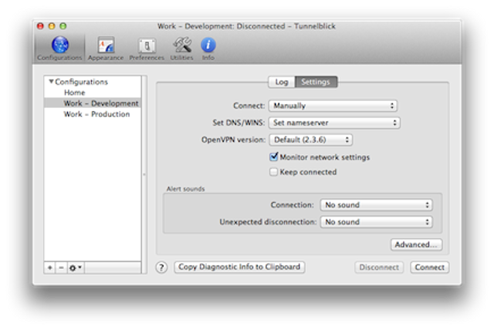Click Copy Diagnostic Info to Clipboard
The width and height of the screenshot is (494, 330).
239,267
